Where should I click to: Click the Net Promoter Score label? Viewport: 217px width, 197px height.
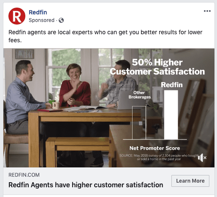(x=155, y=148)
